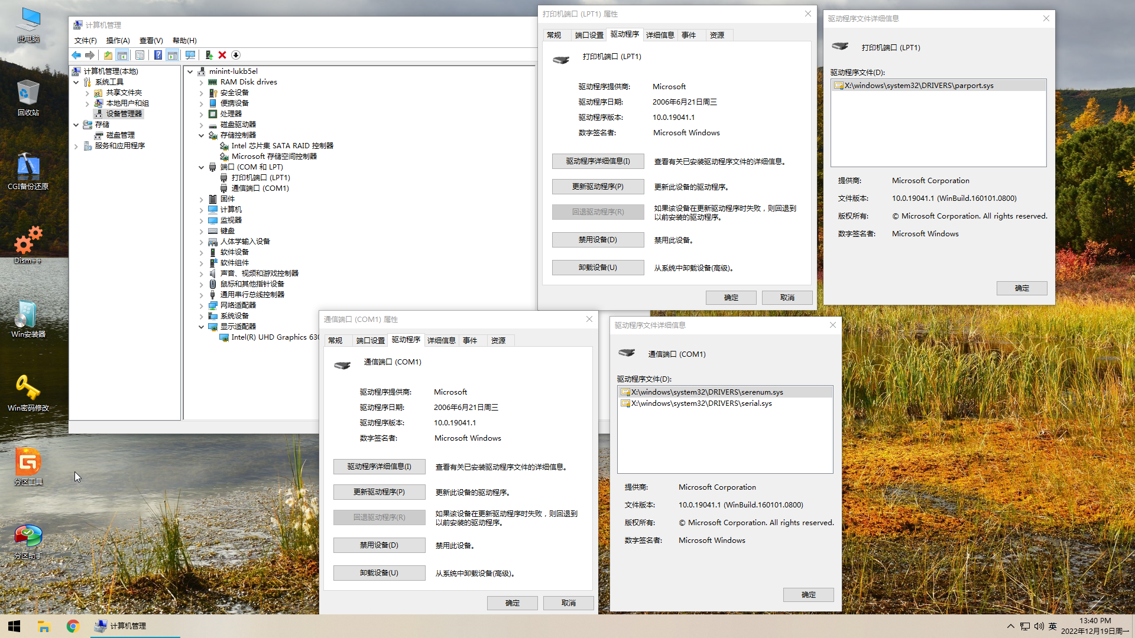Collapse the 显示适配器 device category

tap(201, 327)
